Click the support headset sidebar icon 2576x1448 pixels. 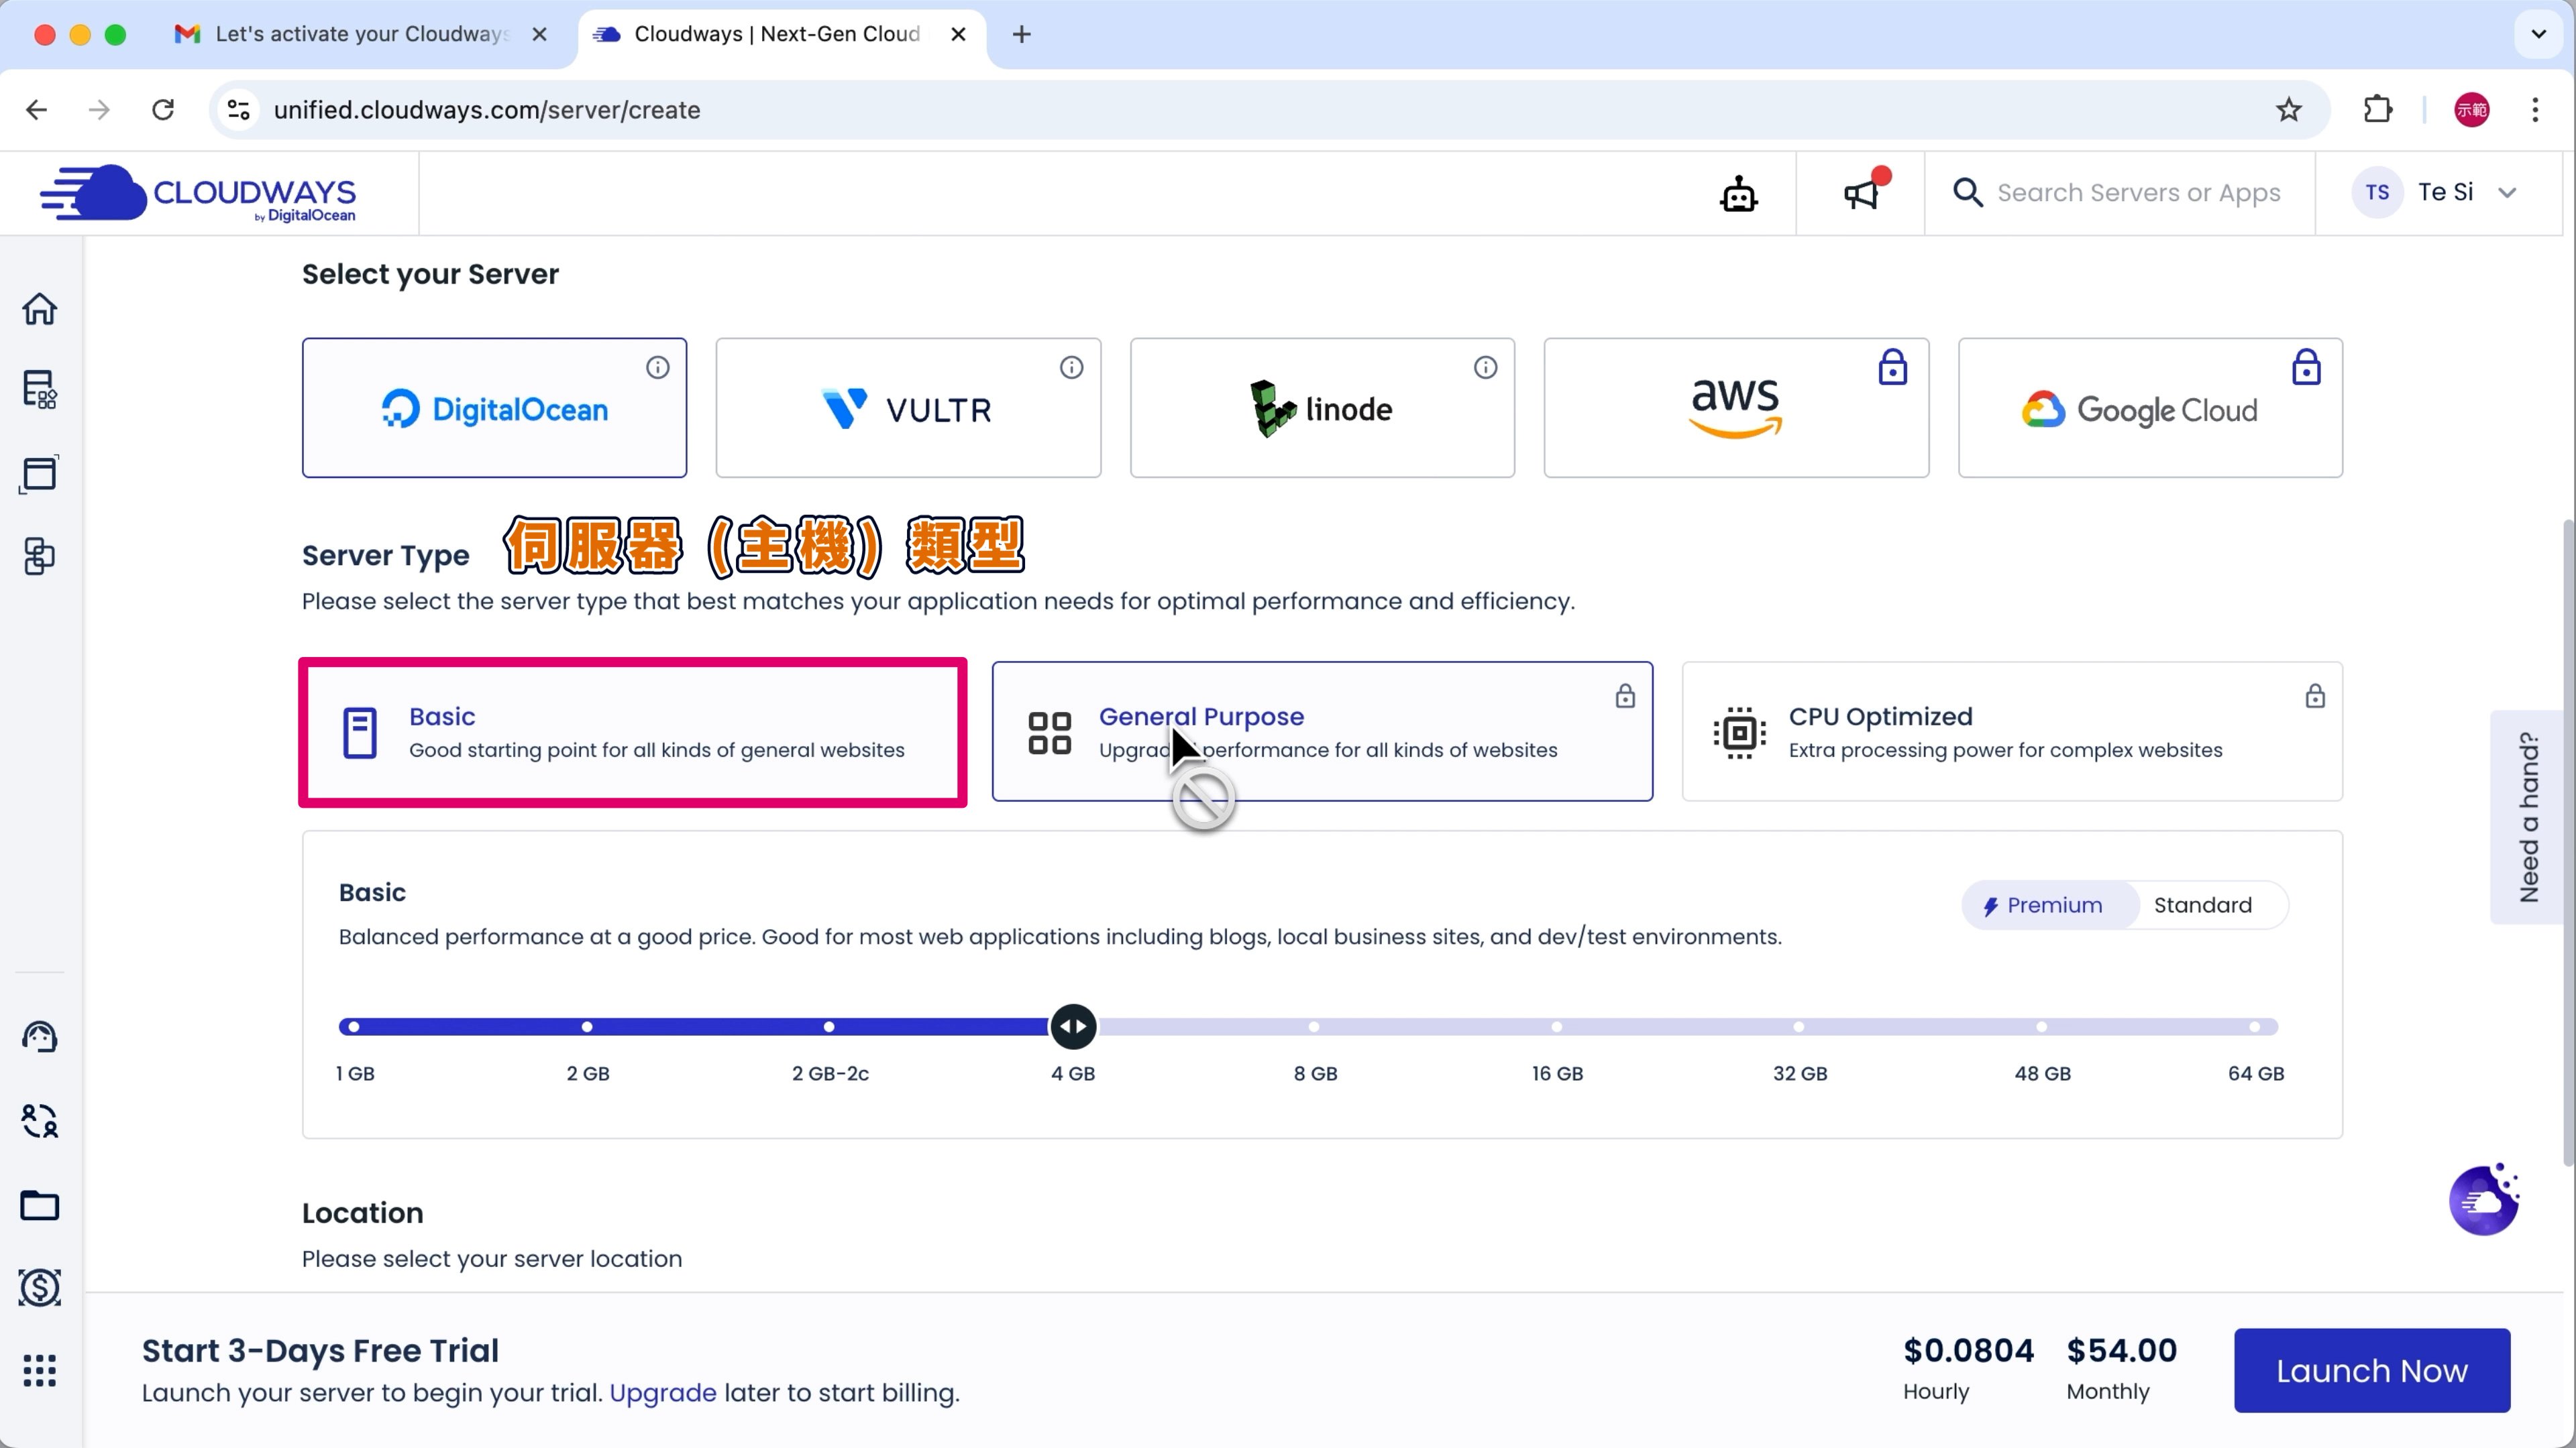(40, 1037)
